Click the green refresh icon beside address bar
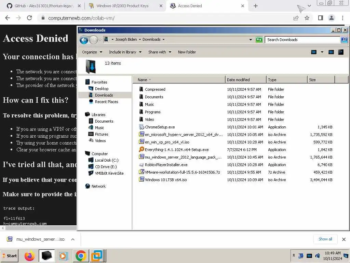This screenshot has width=350, height=263. click(x=259, y=40)
